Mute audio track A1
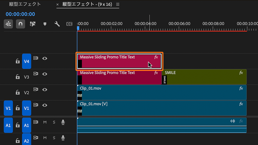258x145 pixels. coord(45,122)
